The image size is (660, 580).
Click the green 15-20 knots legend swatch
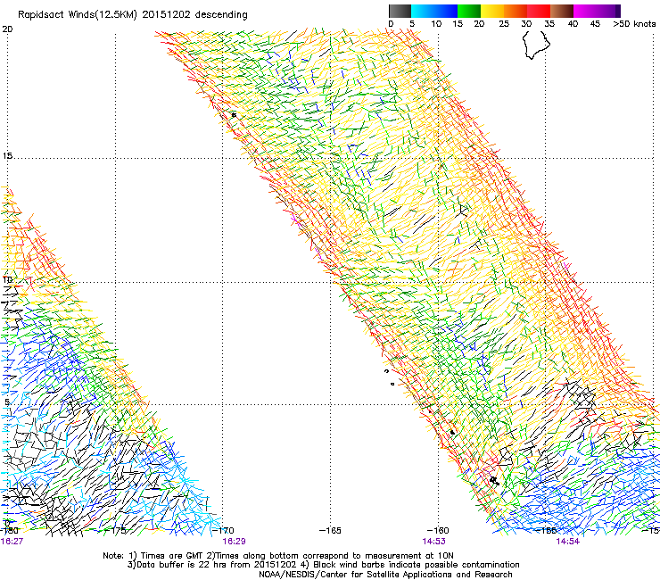pyautogui.click(x=469, y=11)
